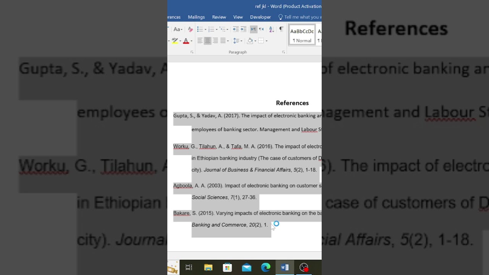Apply numbered list formatting
The image size is (489, 275).
[x=211, y=29]
